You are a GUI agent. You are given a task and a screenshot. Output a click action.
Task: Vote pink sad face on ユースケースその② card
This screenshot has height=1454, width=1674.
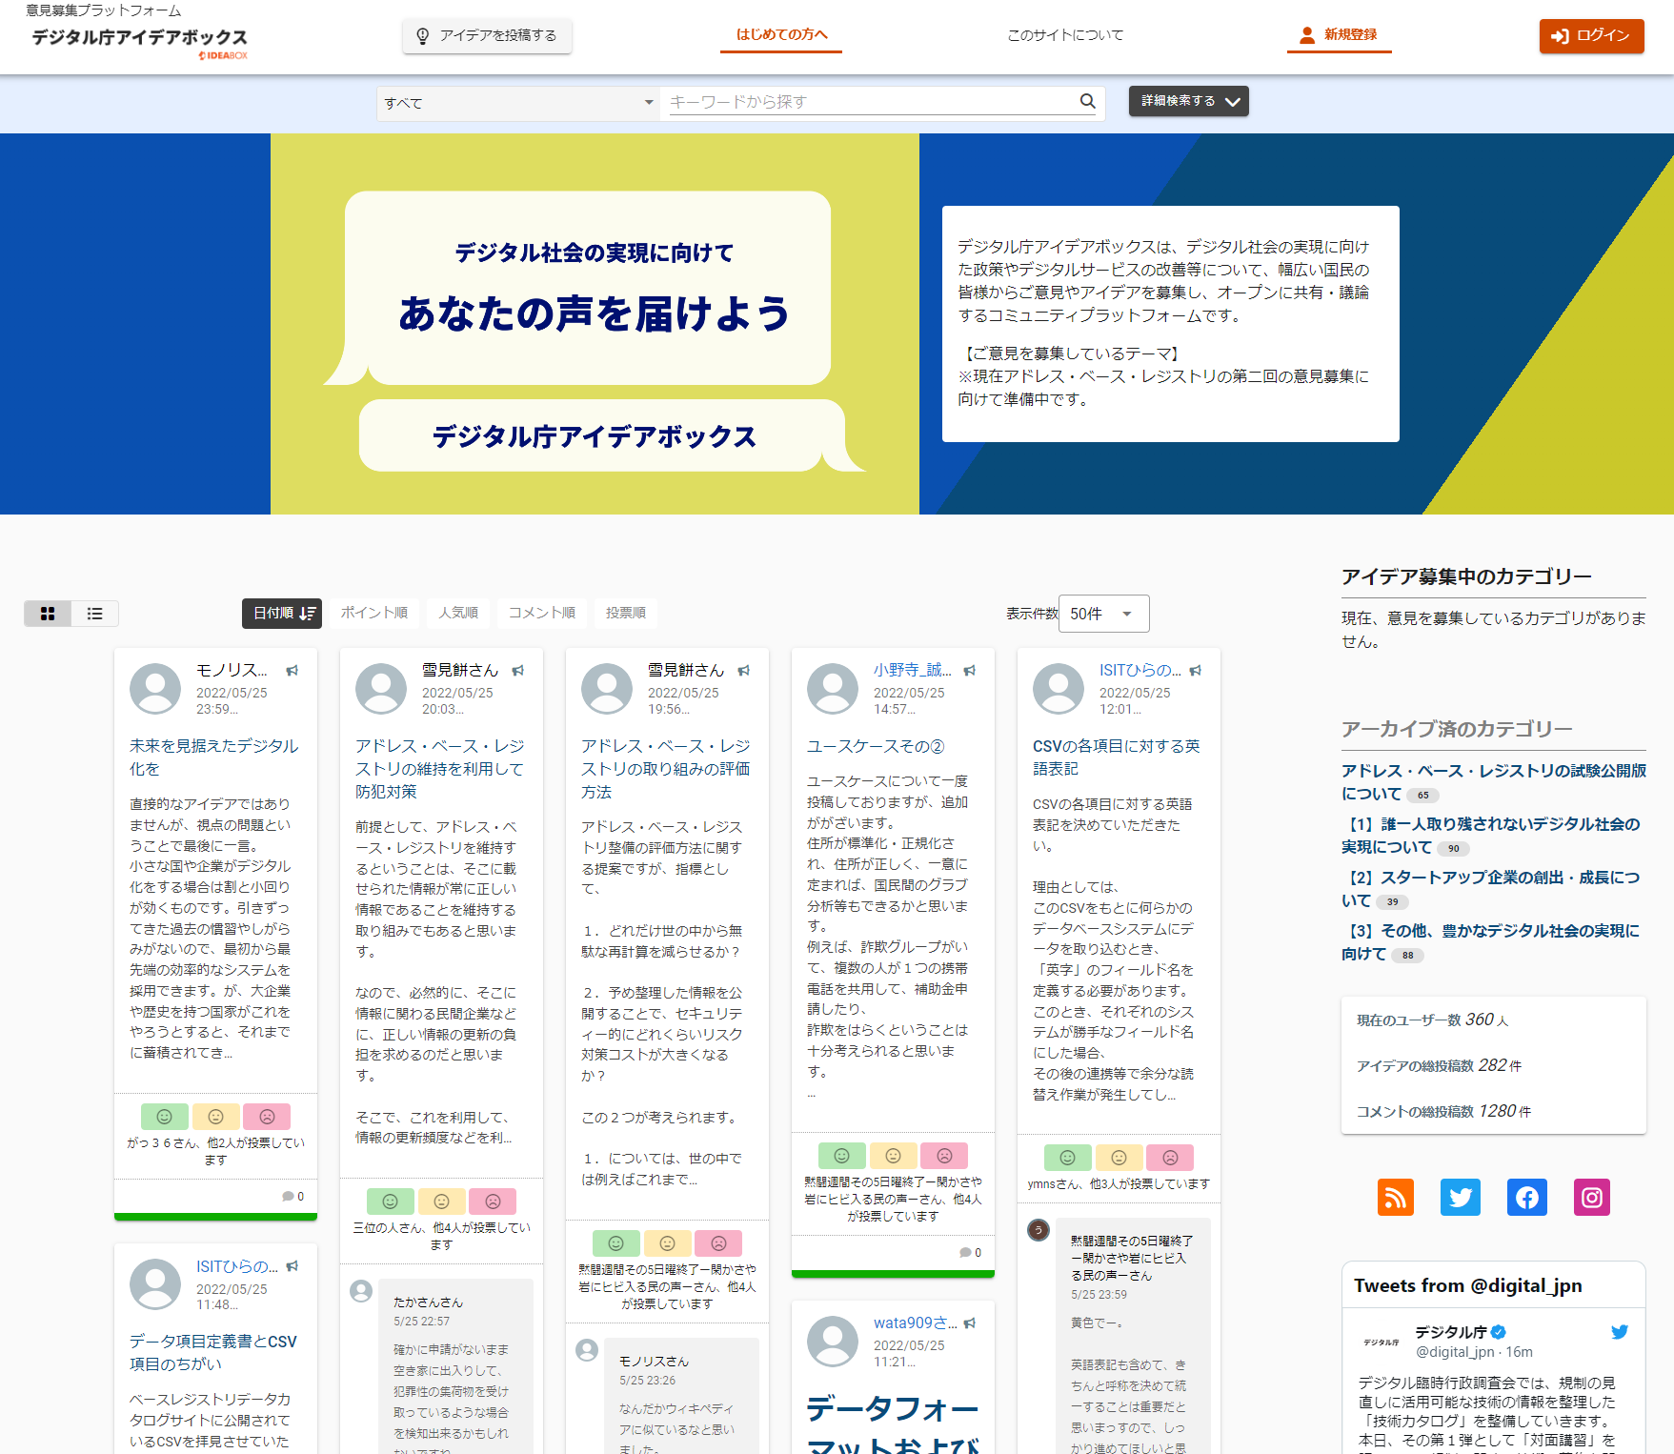[944, 1156]
